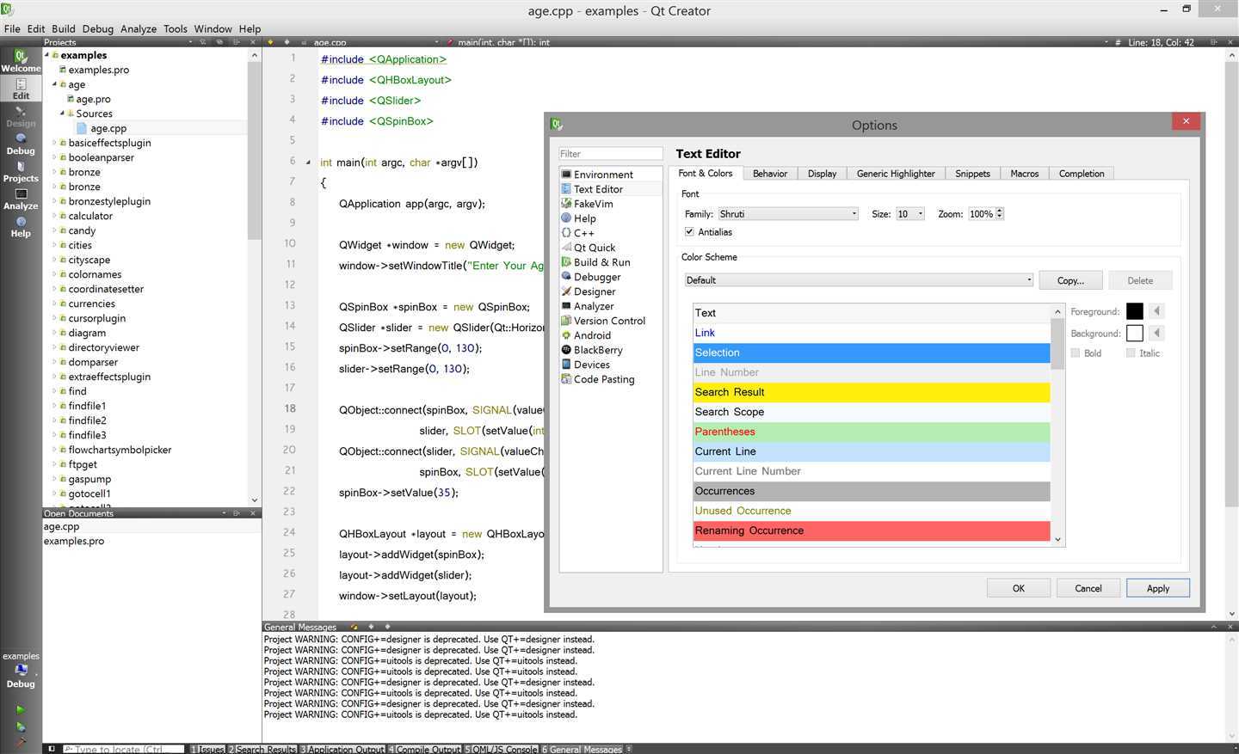Open the font Size dropdown
Viewport: 1239px width, 754px height.
(909, 214)
